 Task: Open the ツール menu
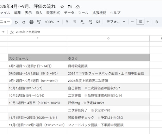click(83, 13)
